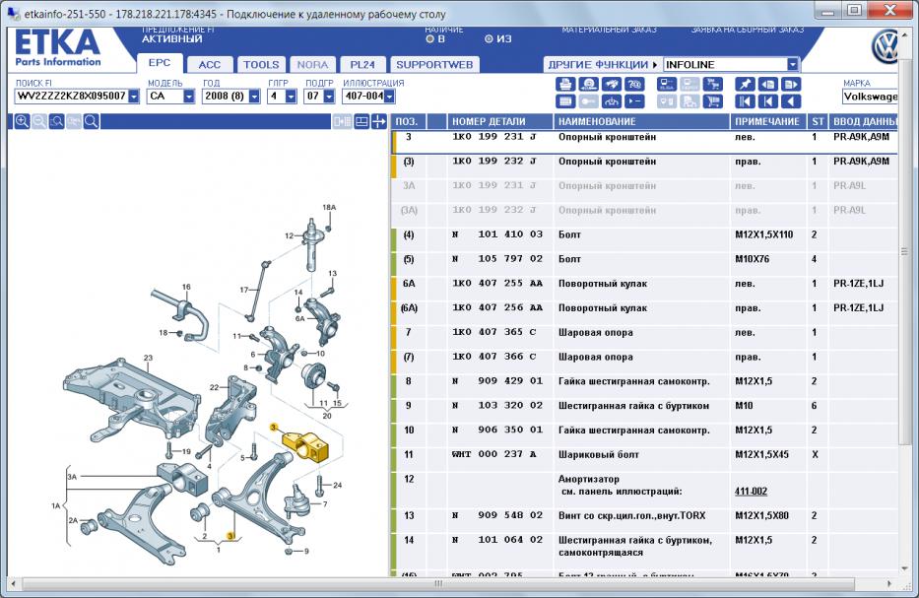Click the double-bar first-record arrow icon
Screen dimensions: 919x598
click(745, 101)
